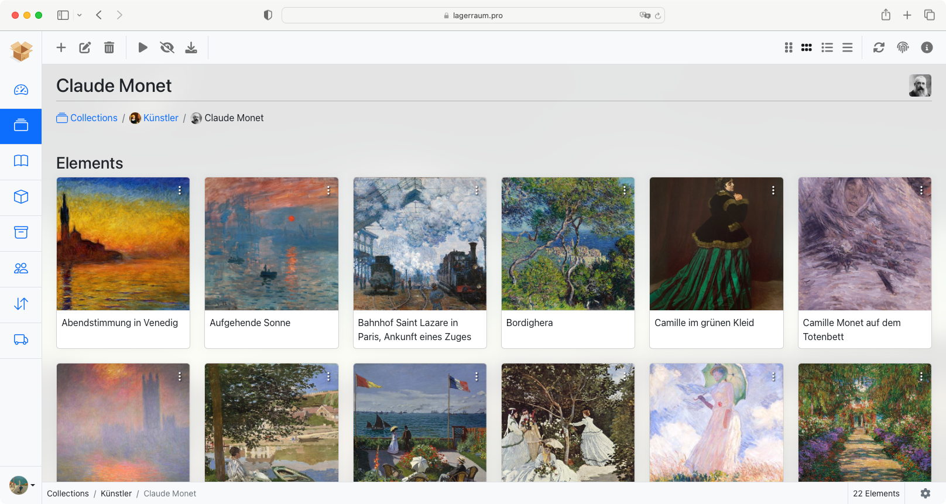Viewport: 946px width, 504px height.
Task: Click the add new element plus icon
Action: tap(61, 47)
